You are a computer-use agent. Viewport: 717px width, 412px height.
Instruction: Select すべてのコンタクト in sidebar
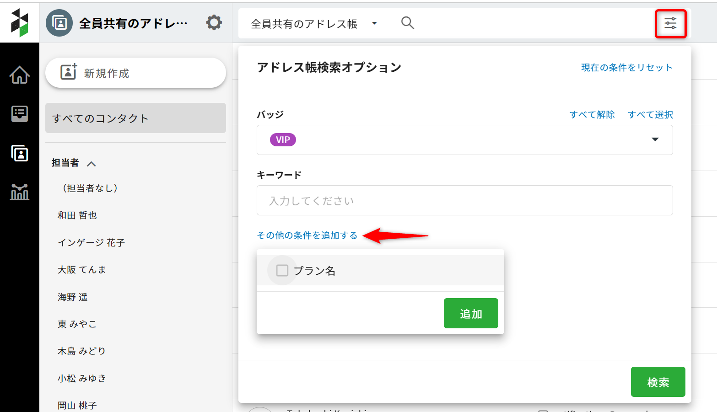pos(135,118)
